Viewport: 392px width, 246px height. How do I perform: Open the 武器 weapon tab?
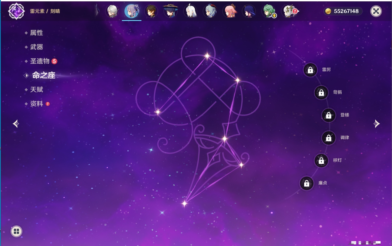[x=36, y=47]
